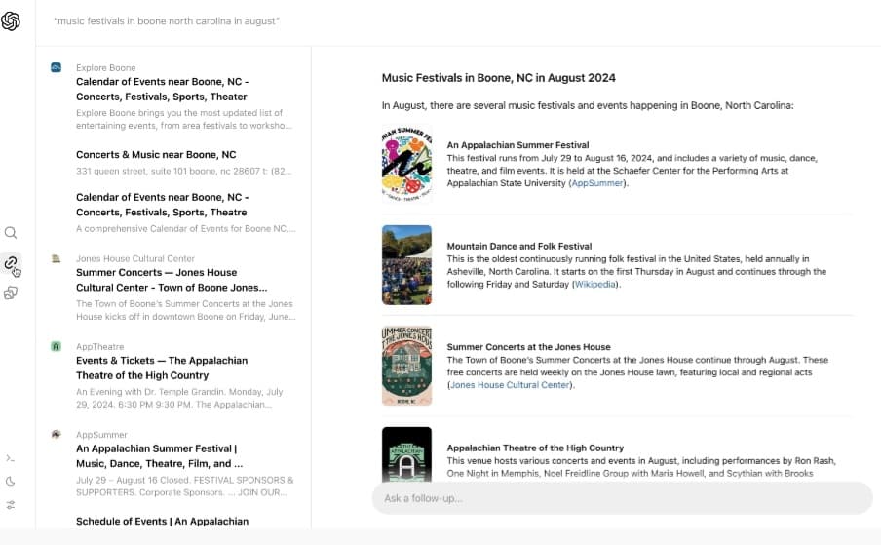The height and width of the screenshot is (545, 881).
Task: Open the terminal prompt icon in sidebar
Action: (11, 458)
